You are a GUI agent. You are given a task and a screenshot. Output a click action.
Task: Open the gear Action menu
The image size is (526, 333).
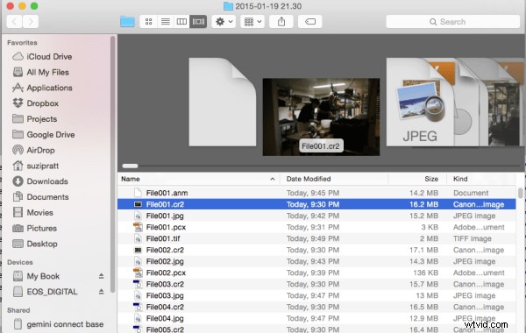point(224,22)
